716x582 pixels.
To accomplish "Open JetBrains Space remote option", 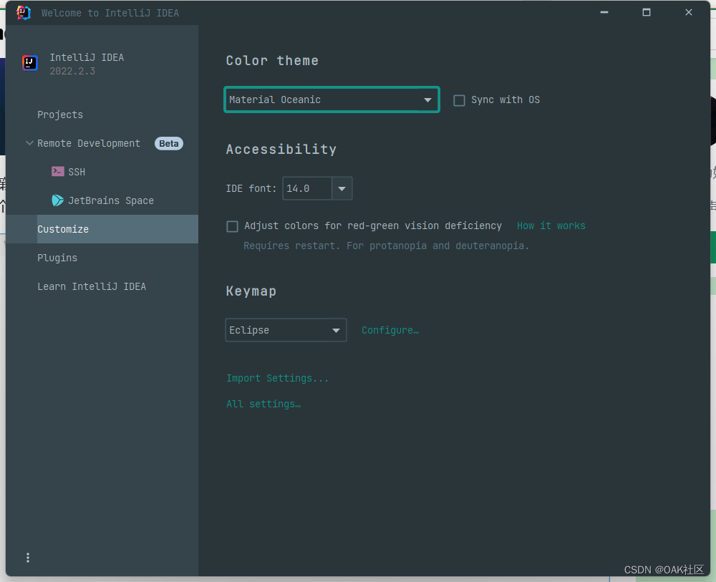I will [111, 201].
